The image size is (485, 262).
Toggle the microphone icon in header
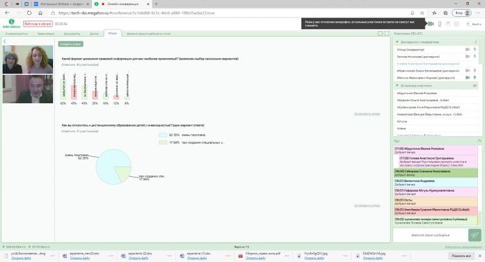[440, 24]
